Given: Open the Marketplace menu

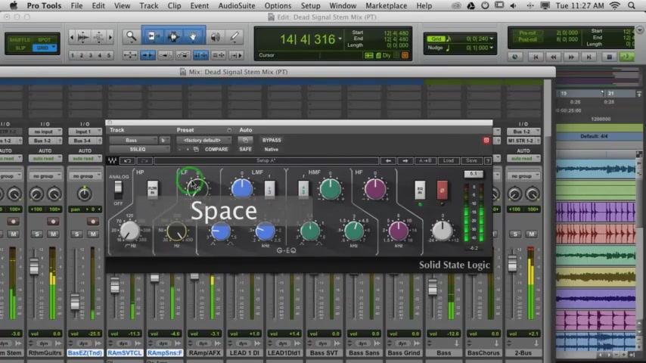Looking at the screenshot, I should 386,6.
